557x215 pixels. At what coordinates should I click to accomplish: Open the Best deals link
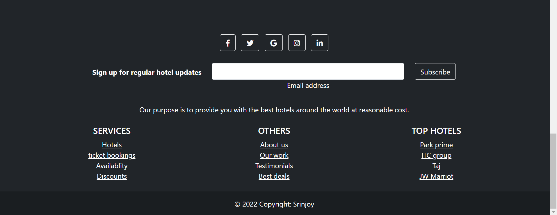click(x=274, y=176)
